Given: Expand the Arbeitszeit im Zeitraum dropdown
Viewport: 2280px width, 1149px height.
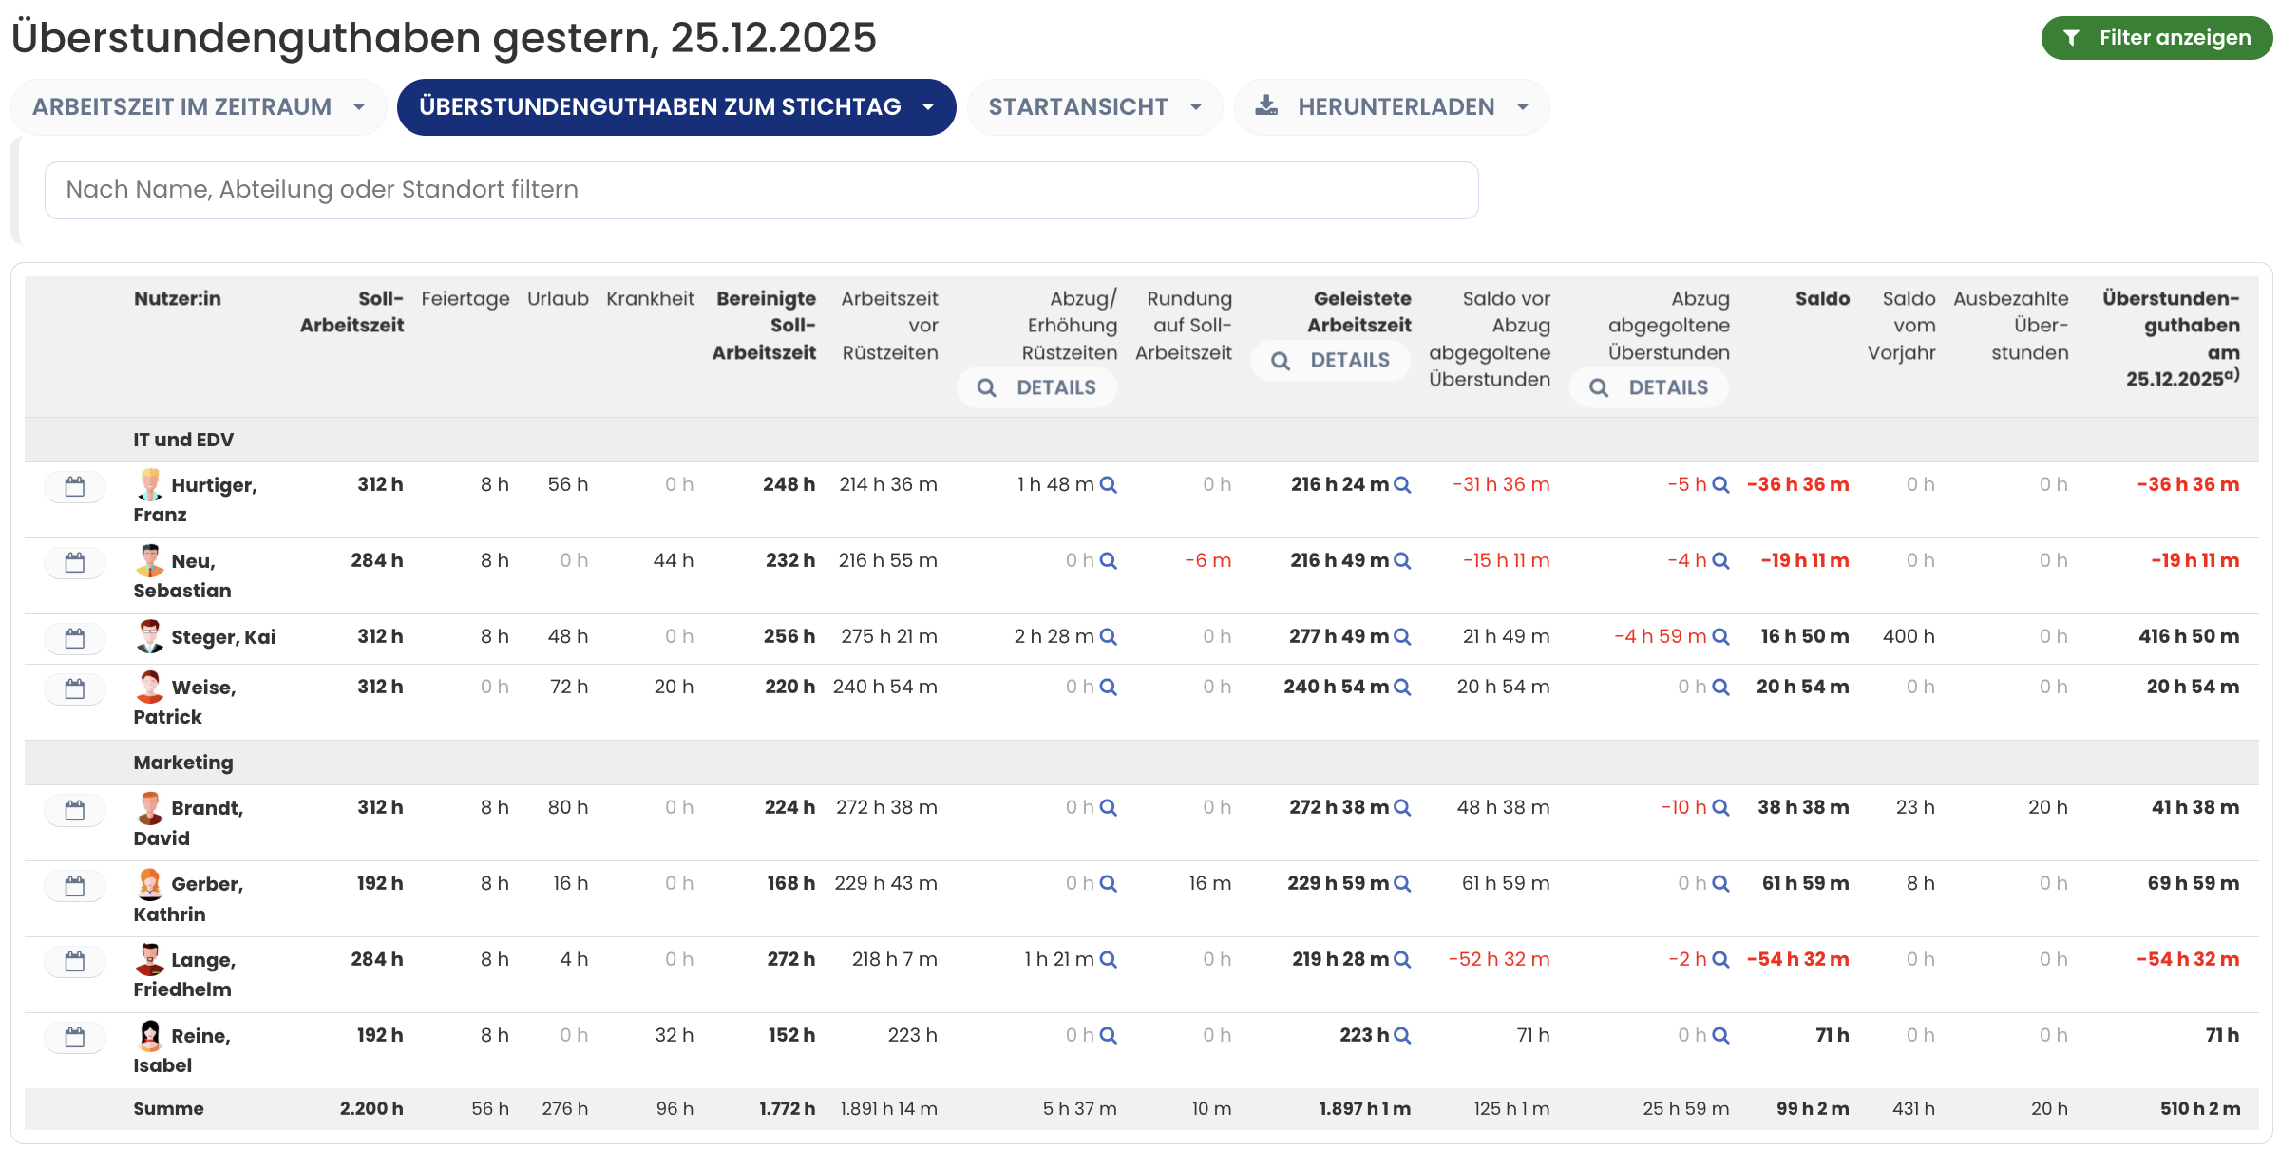Looking at the screenshot, I should (x=199, y=107).
